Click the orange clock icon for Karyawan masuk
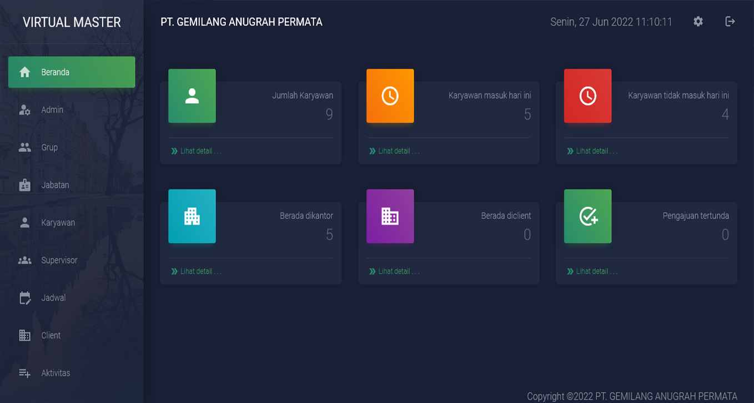This screenshot has height=403, width=754. [x=390, y=95]
